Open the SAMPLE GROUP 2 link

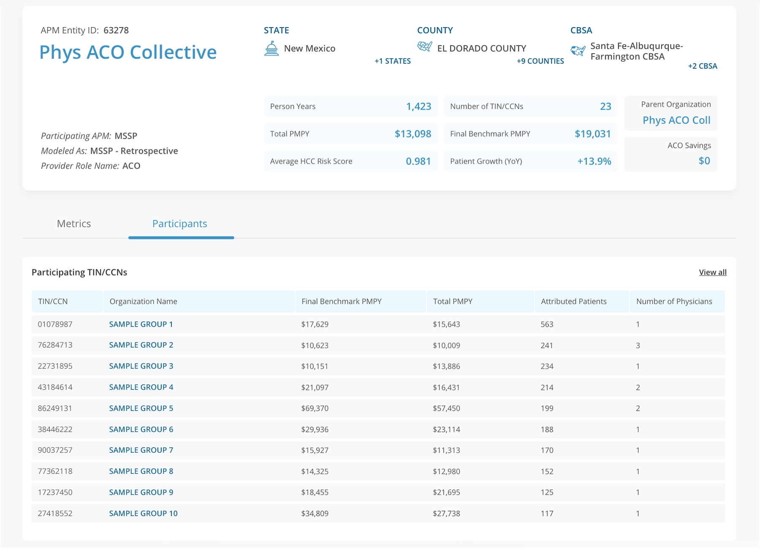141,345
